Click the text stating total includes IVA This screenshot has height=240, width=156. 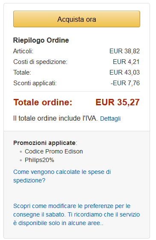(x=56, y=119)
